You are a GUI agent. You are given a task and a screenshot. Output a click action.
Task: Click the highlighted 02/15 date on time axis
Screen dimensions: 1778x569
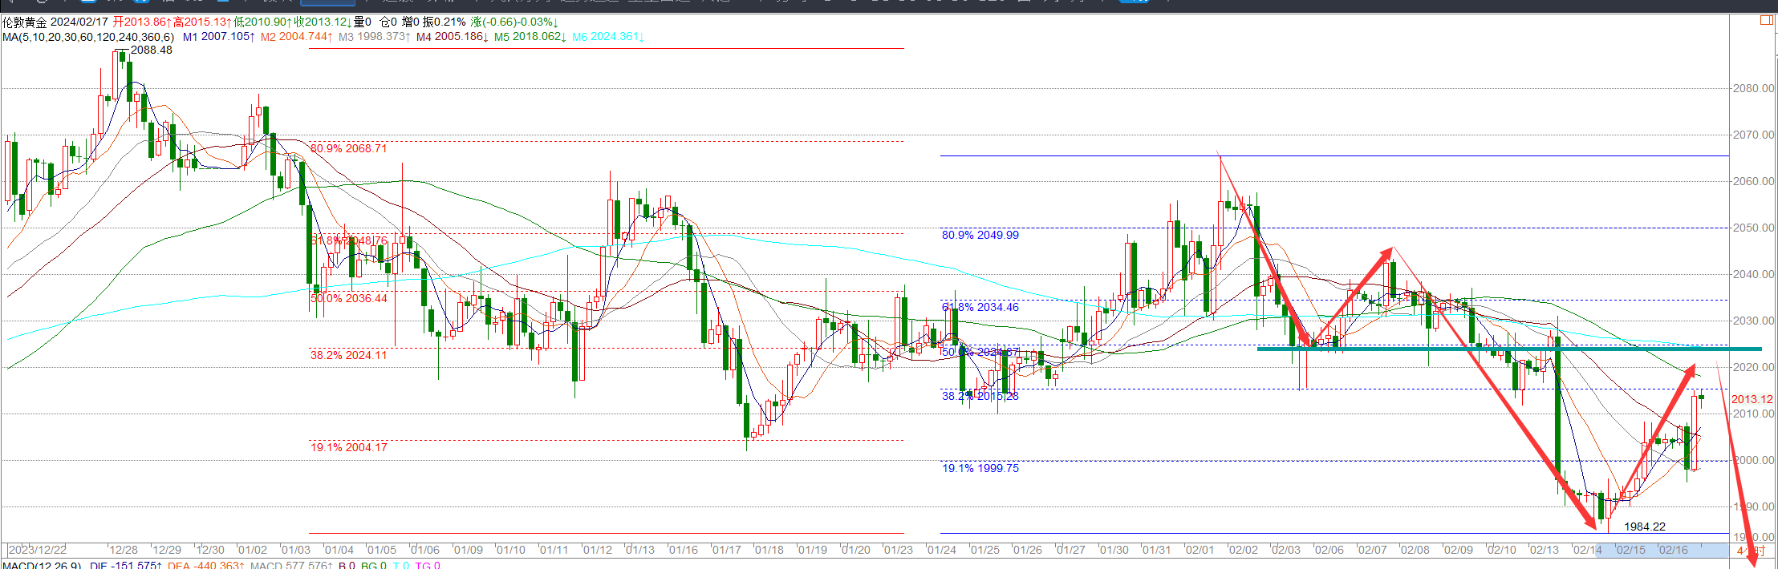tap(1630, 550)
